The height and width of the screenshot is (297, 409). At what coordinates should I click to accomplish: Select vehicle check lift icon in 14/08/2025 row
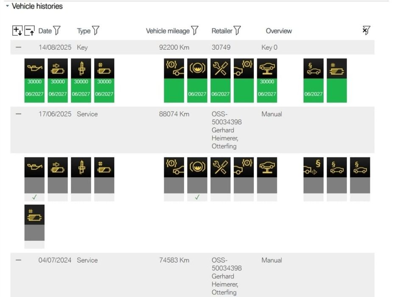267,68
